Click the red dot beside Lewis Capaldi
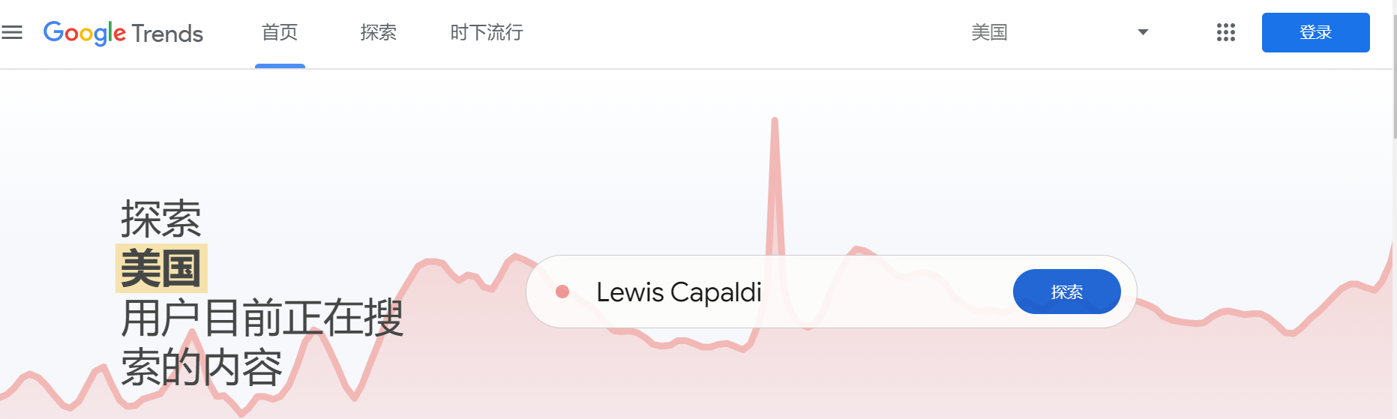This screenshot has height=419, width=1397. [562, 292]
